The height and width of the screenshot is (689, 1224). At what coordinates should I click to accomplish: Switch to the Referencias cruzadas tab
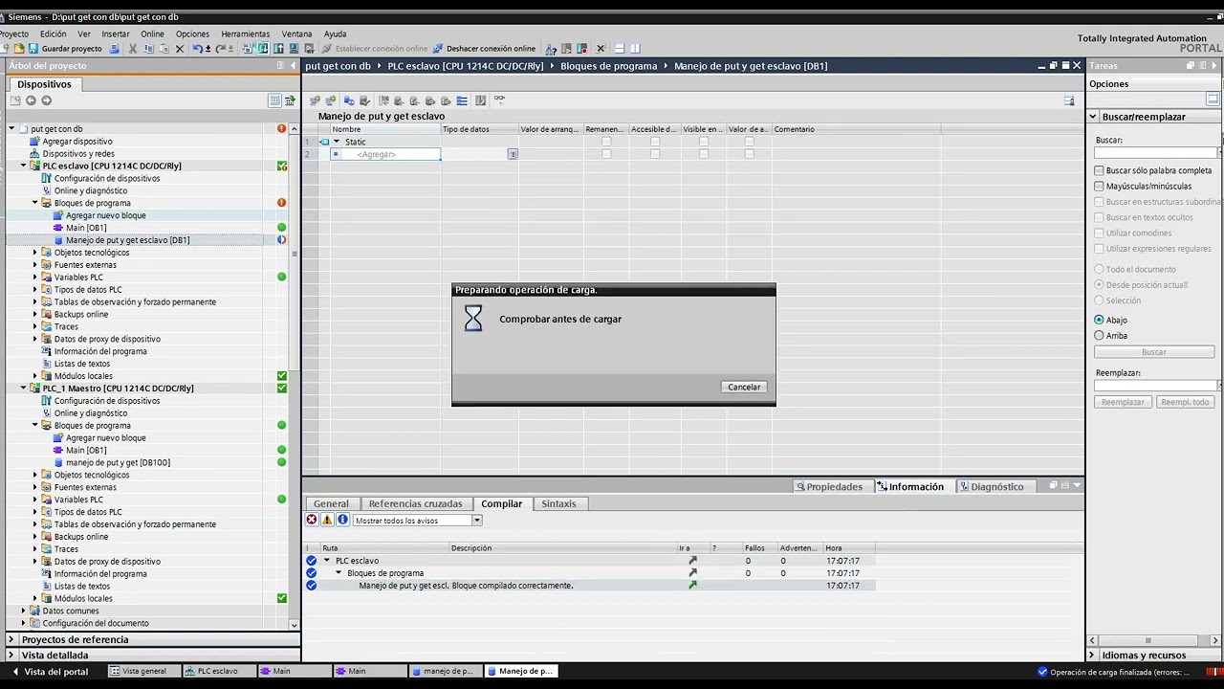click(415, 503)
